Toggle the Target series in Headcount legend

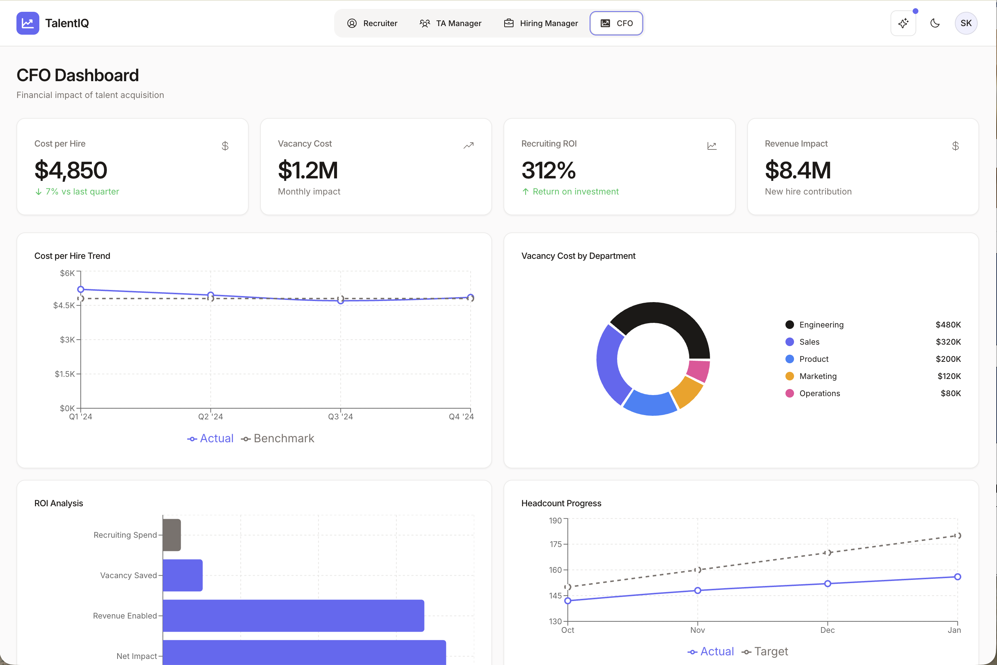pyautogui.click(x=765, y=651)
